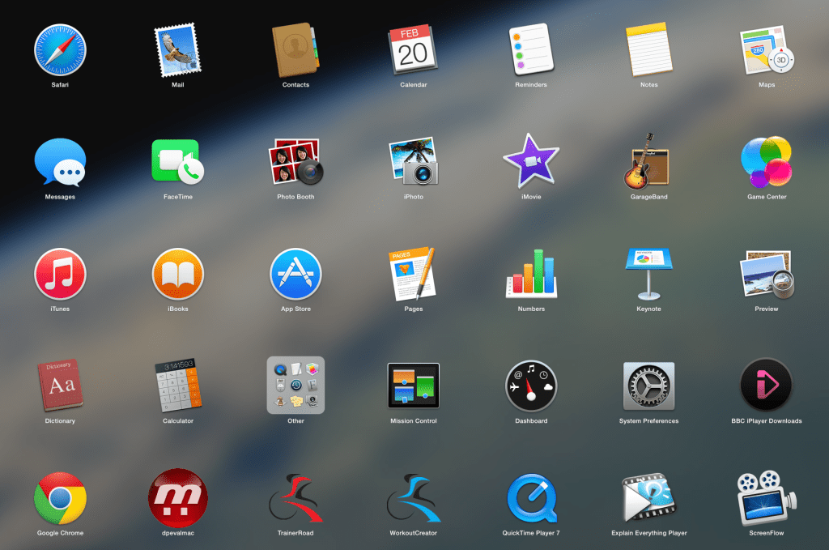This screenshot has width=829, height=550.
Task: Launch GarageBand from Launchpad
Action: [x=648, y=160]
